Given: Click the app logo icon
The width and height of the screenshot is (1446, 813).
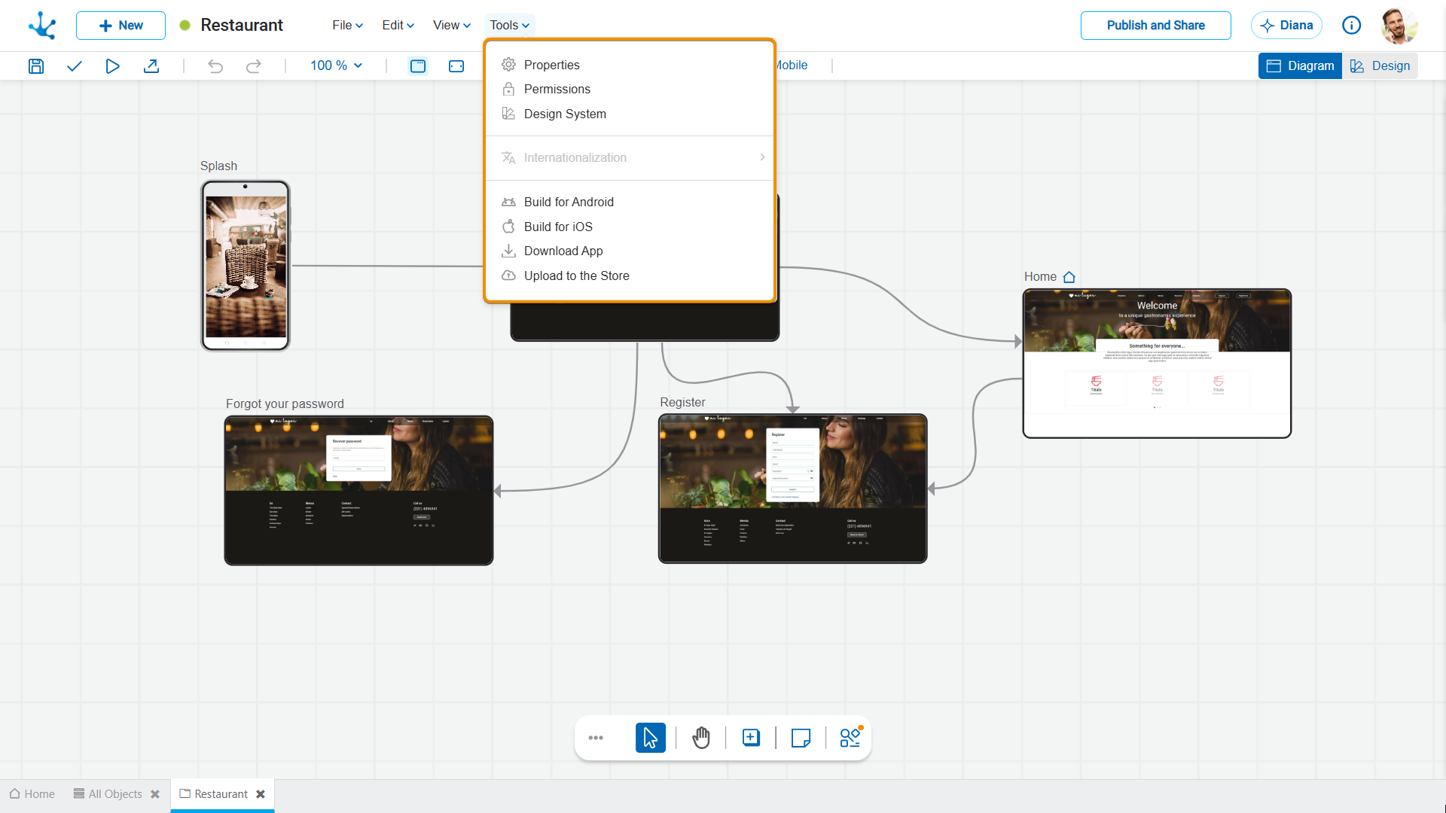Looking at the screenshot, I should coord(42,26).
